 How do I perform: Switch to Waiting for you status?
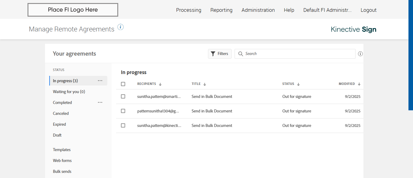point(69,92)
